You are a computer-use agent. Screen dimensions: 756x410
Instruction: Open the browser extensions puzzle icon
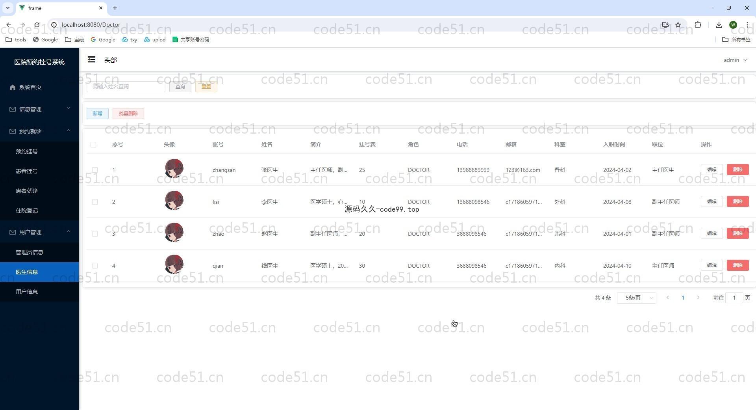[x=698, y=25]
